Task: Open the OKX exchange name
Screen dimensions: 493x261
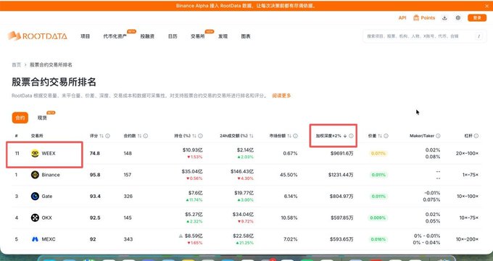Action: pos(47,217)
